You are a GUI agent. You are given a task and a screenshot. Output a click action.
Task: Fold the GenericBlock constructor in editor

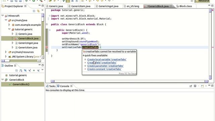[x=50, y=30]
